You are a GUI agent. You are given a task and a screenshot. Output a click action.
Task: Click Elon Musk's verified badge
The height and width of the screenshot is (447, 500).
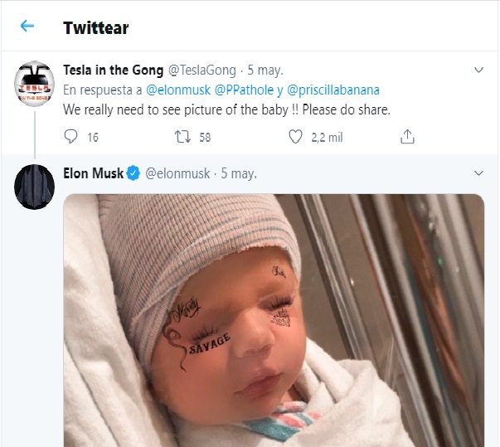tap(134, 173)
